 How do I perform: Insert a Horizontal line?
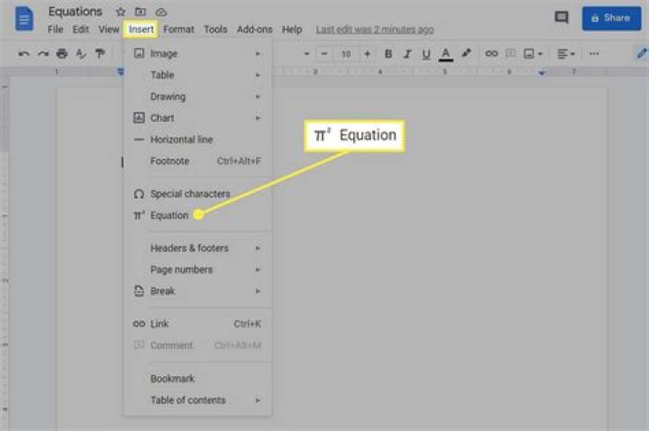click(197, 140)
